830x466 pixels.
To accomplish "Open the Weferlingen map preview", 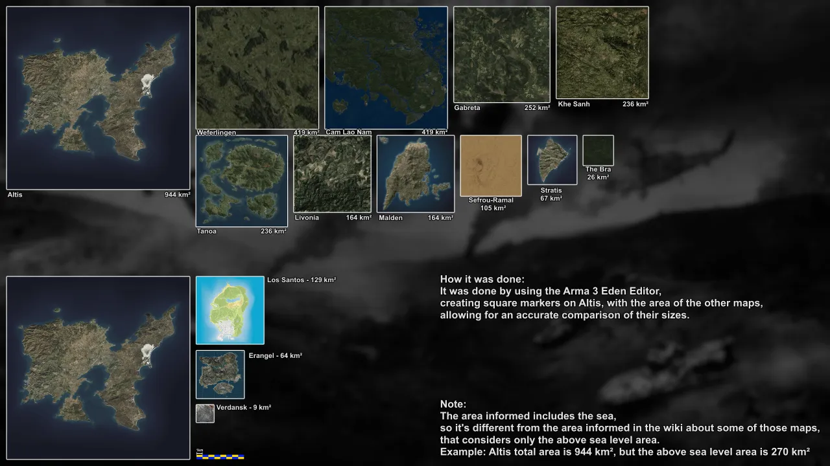I will (257, 67).
